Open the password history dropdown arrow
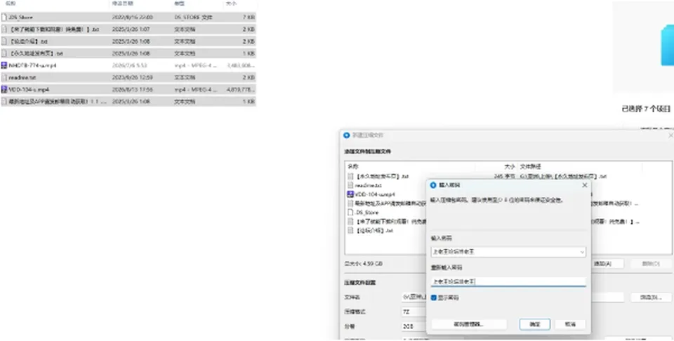 [x=582, y=252]
